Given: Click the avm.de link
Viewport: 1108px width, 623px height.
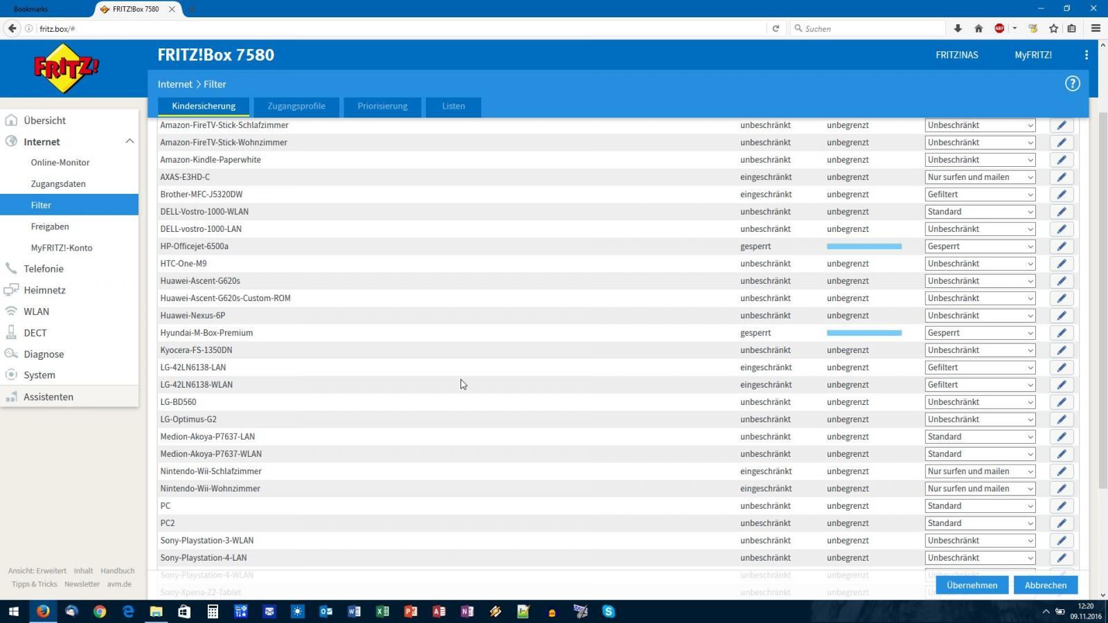Looking at the screenshot, I should 119,584.
